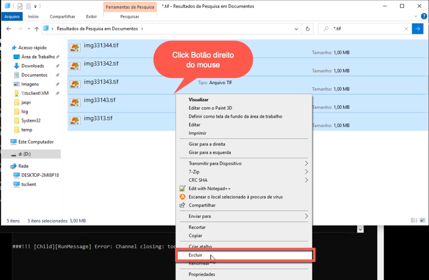The height and width of the screenshot is (280, 429).
Task: Go back with the back arrow
Action: click(x=9, y=29)
